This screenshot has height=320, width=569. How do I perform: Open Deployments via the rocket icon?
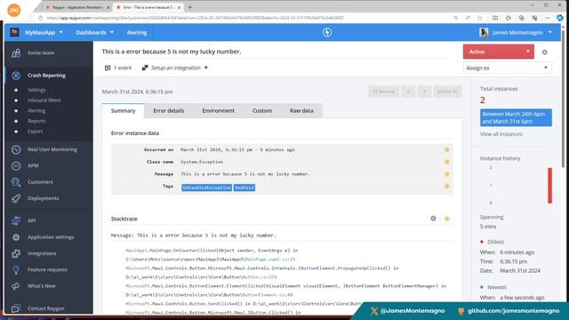[16, 198]
